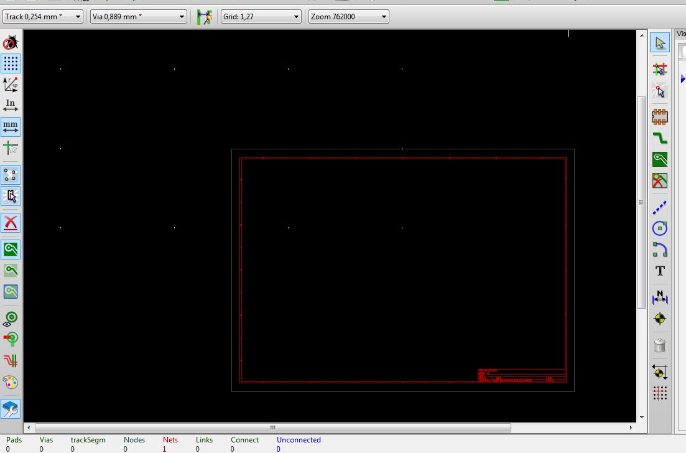Toggle design rule checking off icon
Screen dimensions: 686x453
click(11, 42)
